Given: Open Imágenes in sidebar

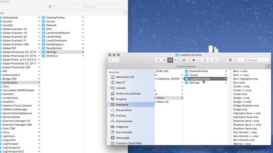Looking at the screenshot, I should point(122,127).
